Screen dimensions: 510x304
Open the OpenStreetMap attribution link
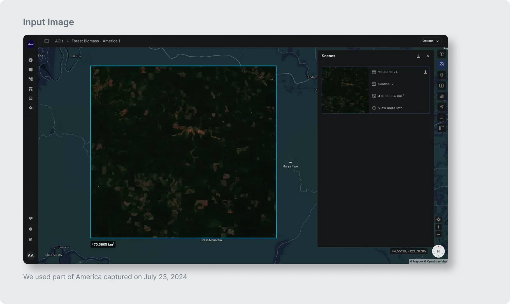[435, 261]
